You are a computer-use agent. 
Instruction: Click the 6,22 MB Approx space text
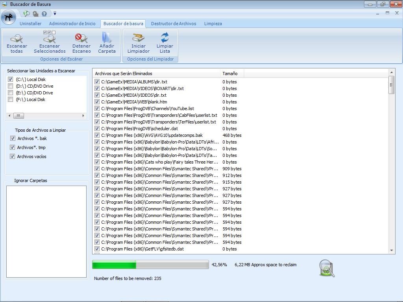click(x=266, y=265)
